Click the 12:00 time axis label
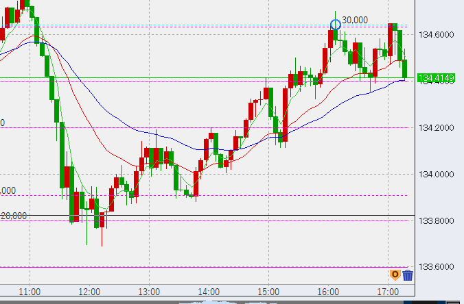 pyautogui.click(x=90, y=290)
